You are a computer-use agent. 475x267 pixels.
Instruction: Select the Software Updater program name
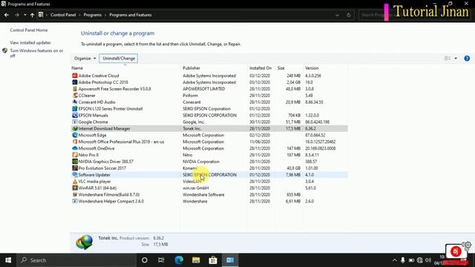[x=94, y=175]
